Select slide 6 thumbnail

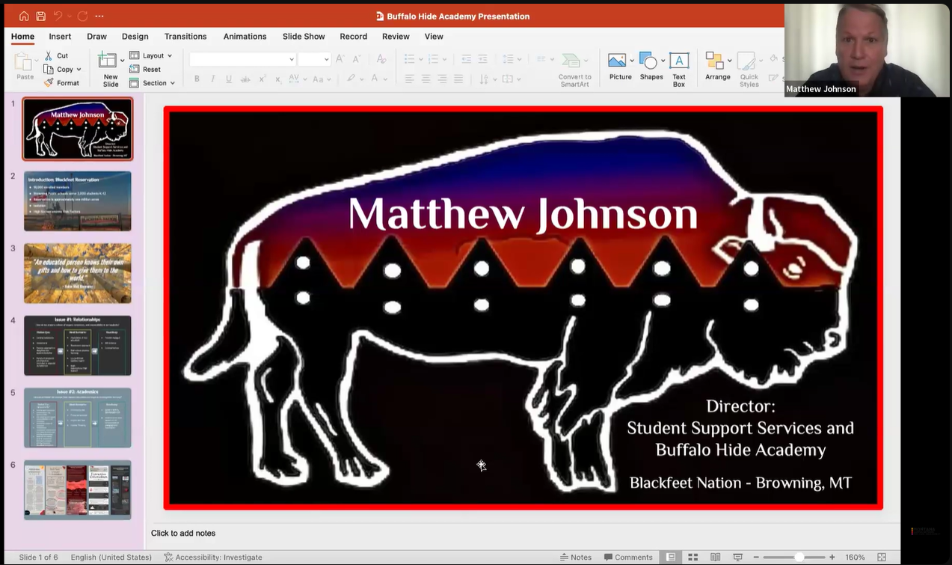(78, 489)
